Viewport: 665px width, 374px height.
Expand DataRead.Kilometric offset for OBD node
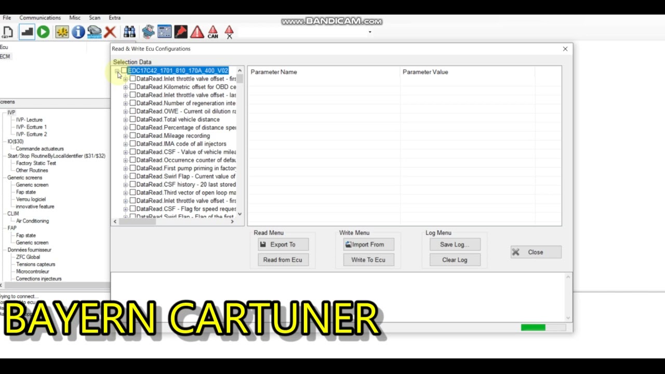pyautogui.click(x=125, y=87)
